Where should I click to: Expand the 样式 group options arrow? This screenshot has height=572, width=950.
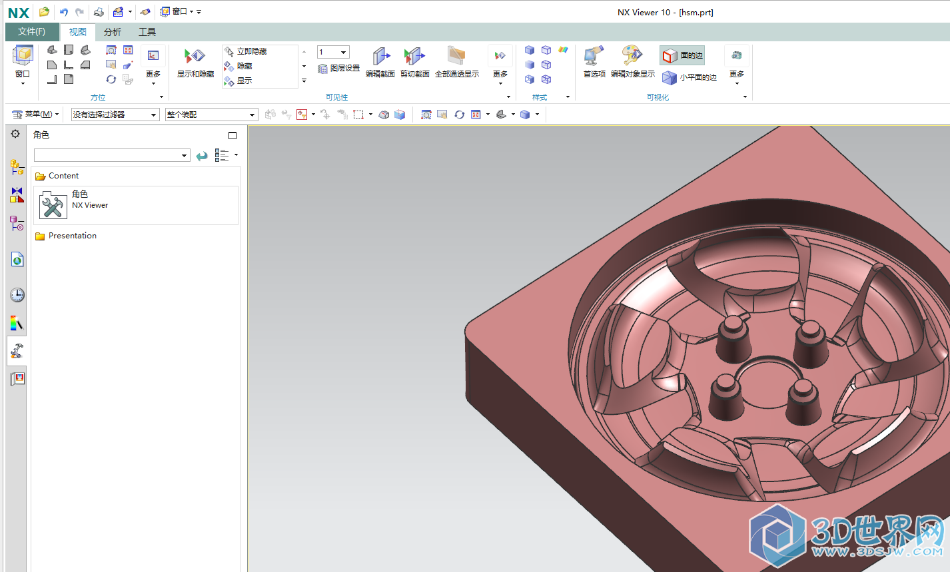coord(568,97)
